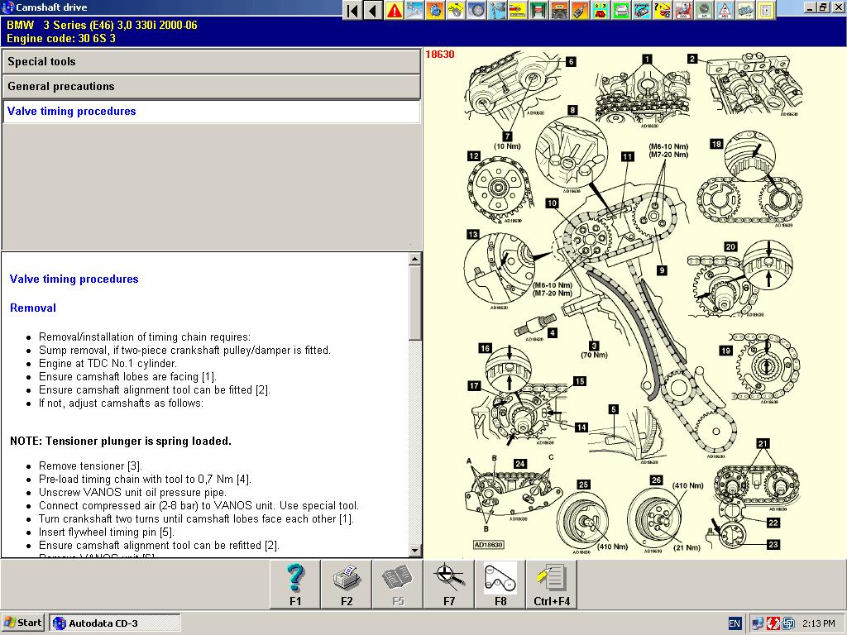Viewport: 847px width, 635px height.
Task: Open the green background car icon
Action: coord(620,10)
